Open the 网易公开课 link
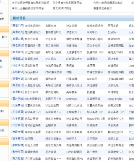 [31, 119]
